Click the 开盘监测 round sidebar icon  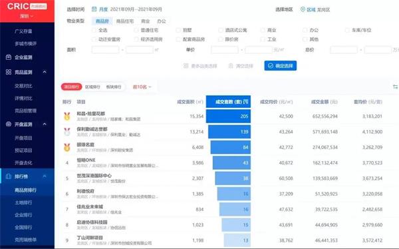(9, 124)
